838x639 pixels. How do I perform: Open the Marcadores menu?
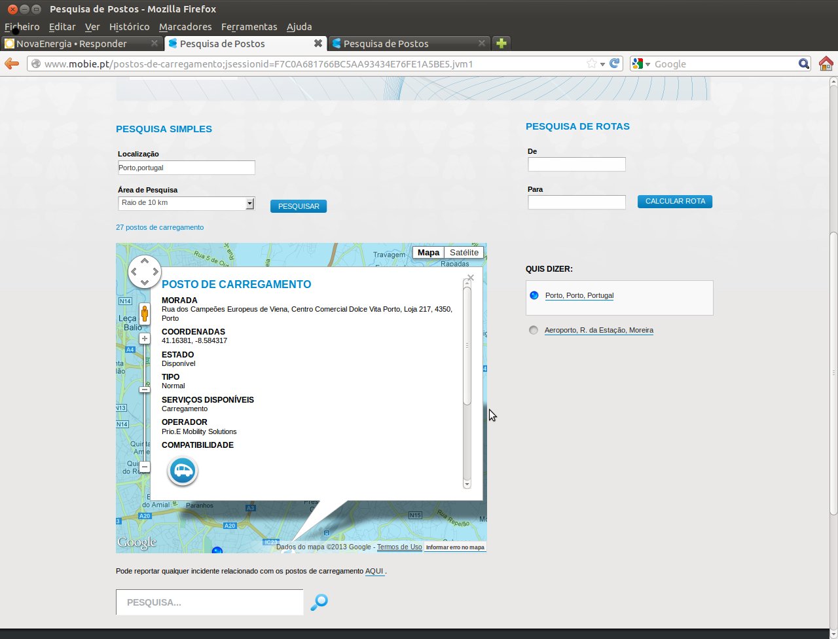coord(185,27)
